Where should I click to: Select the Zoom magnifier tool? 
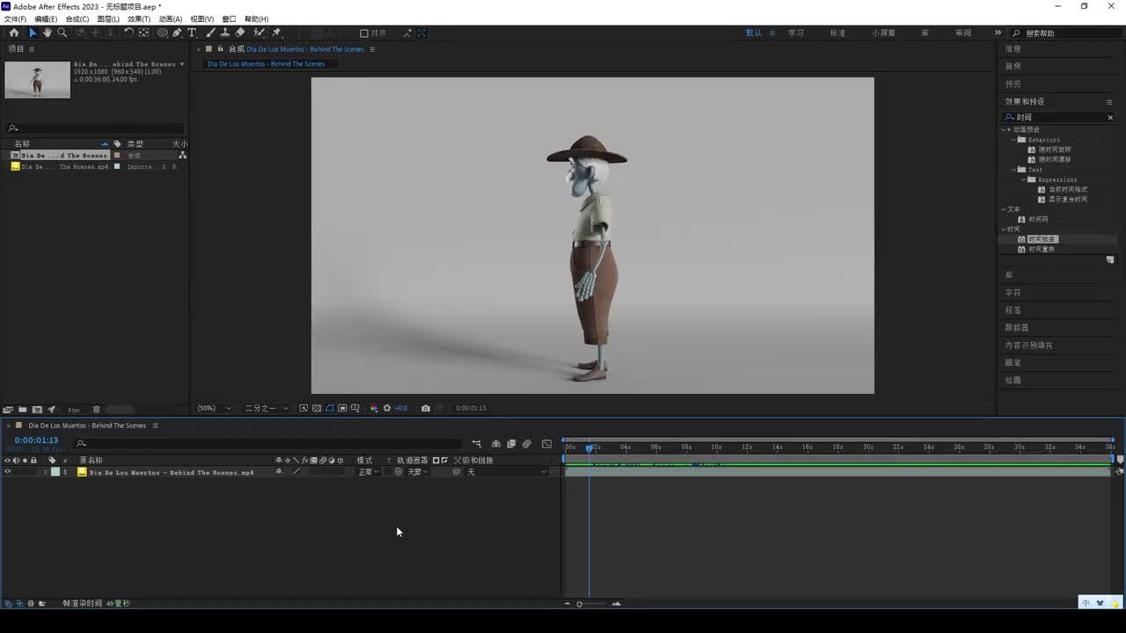pos(62,33)
